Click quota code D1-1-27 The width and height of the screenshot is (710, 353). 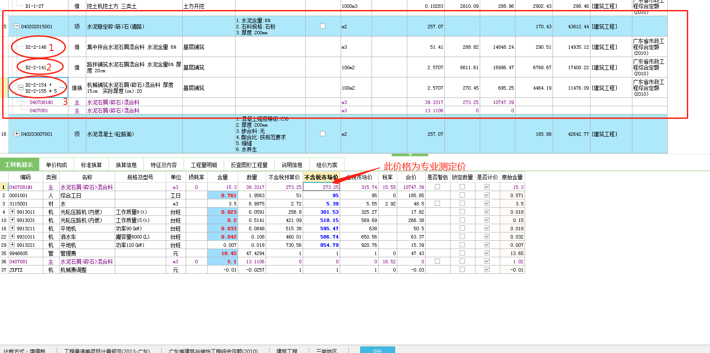point(34,6)
